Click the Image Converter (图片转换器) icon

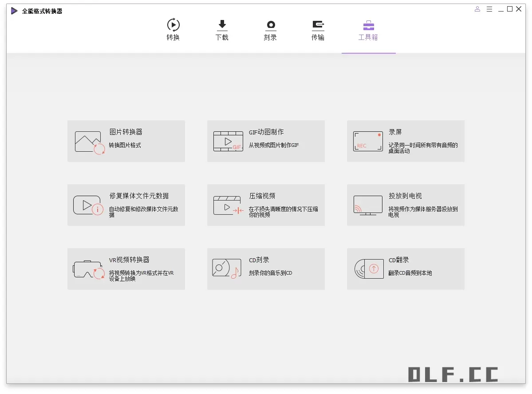point(90,142)
